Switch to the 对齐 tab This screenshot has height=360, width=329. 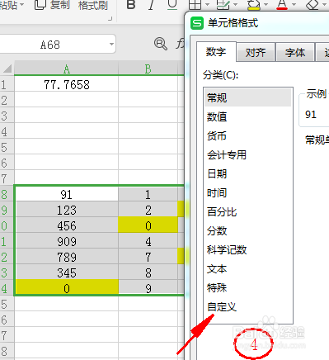[x=256, y=52]
